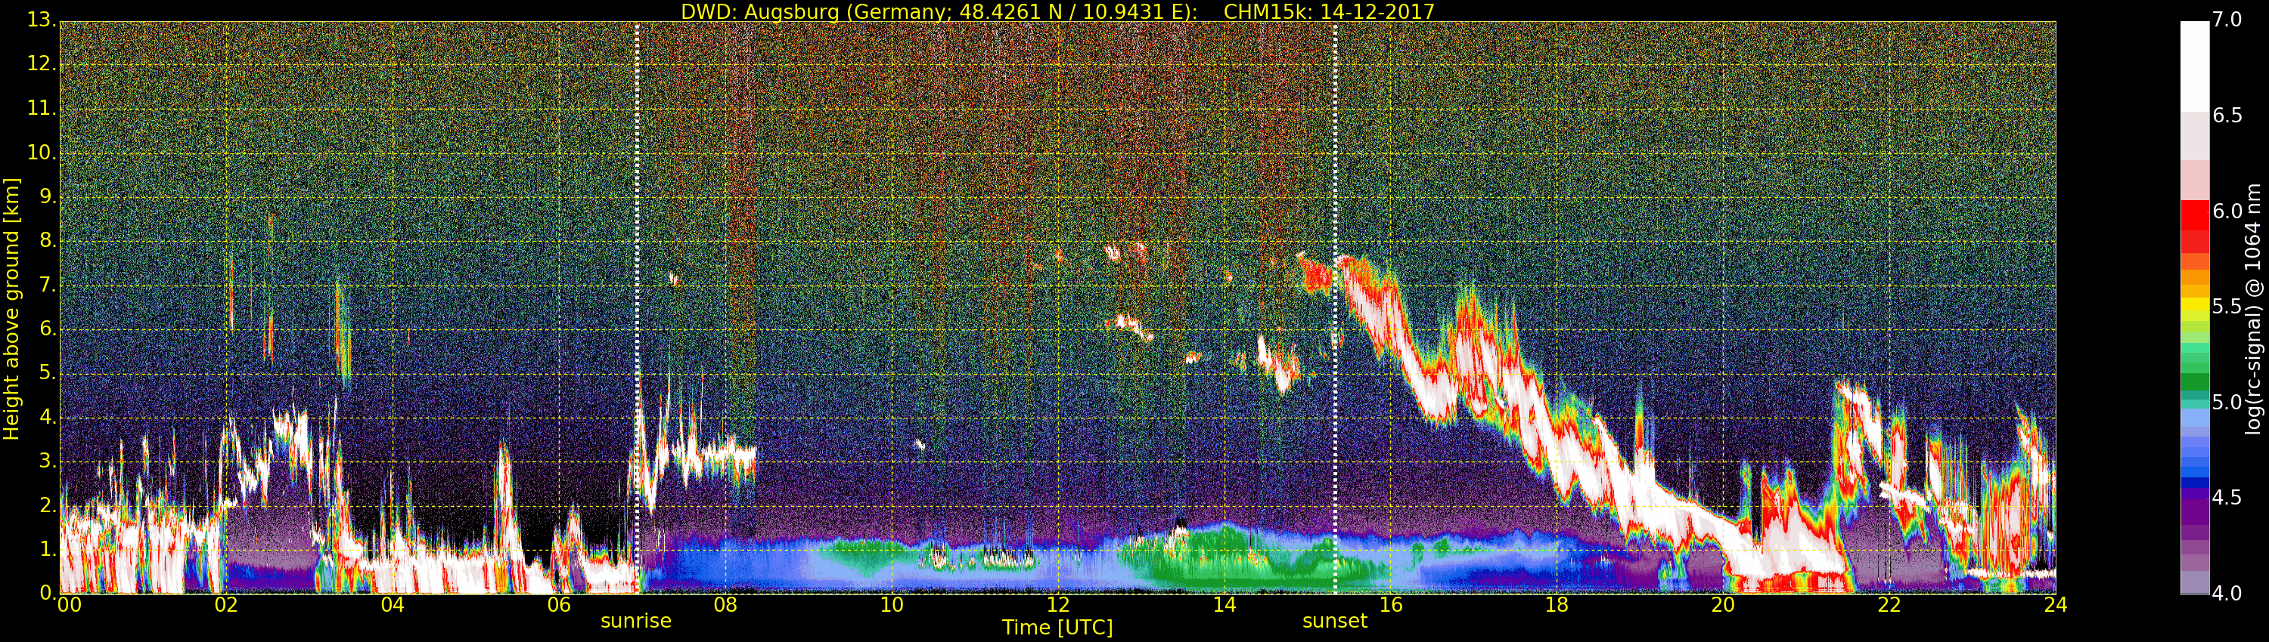The height and width of the screenshot is (642, 2269).
Task: Click the y-axis tick label '2.'
Action: coord(48,505)
